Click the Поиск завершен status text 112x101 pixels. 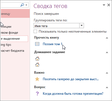pyautogui.click(x=46, y=14)
